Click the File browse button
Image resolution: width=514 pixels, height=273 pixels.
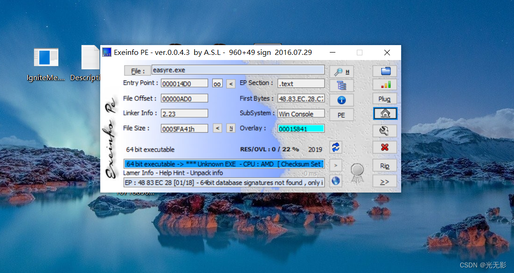(137, 71)
